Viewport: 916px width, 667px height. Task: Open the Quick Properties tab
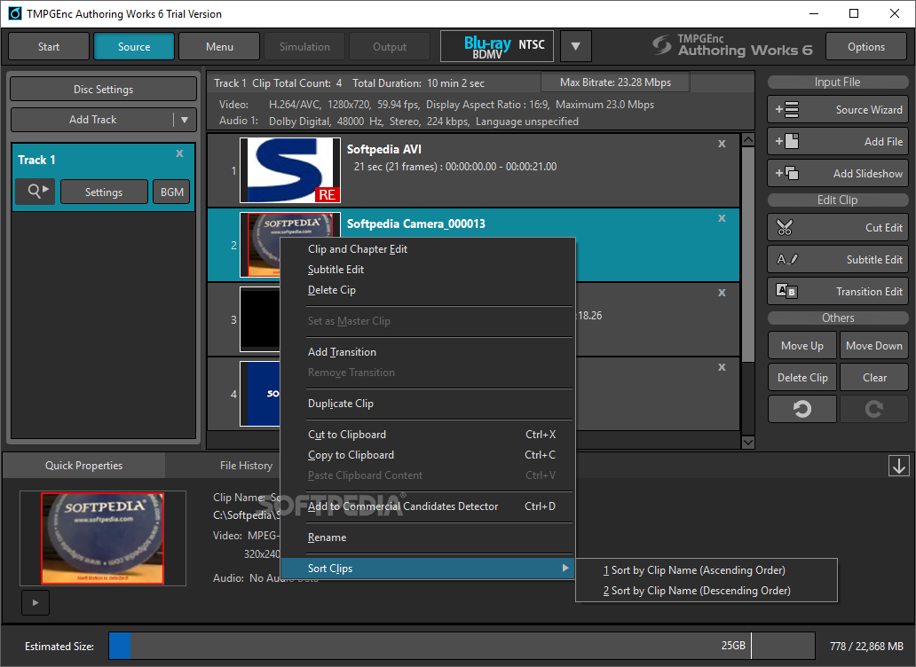pos(83,465)
